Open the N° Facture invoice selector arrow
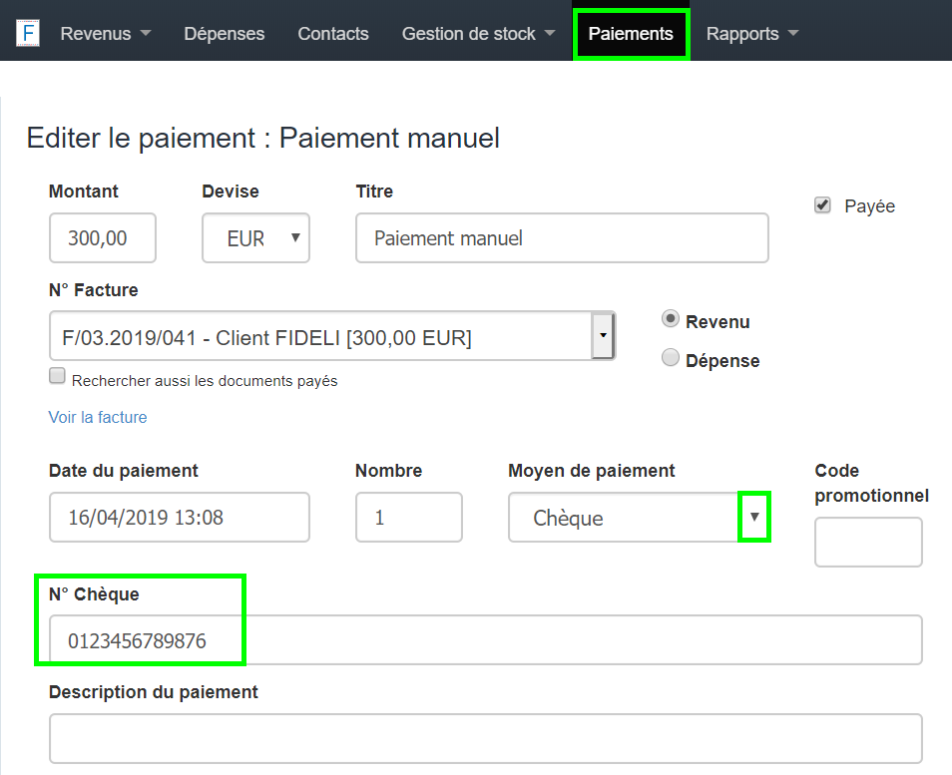 tap(603, 335)
